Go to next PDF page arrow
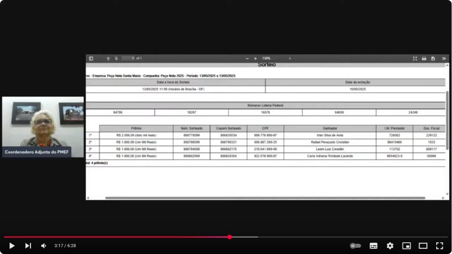Viewport: 452px width, 254px height. point(116,59)
